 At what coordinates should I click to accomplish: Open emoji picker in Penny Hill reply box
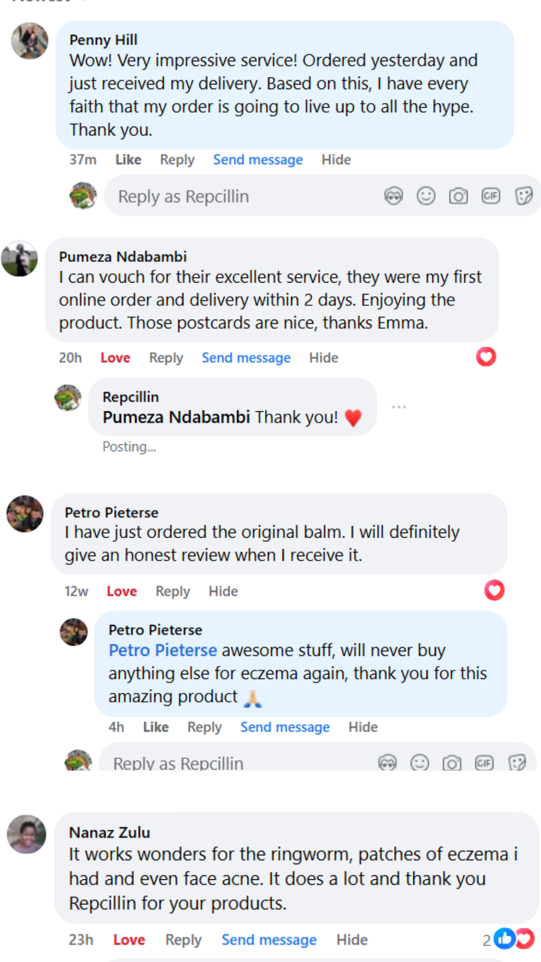(426, 196)
